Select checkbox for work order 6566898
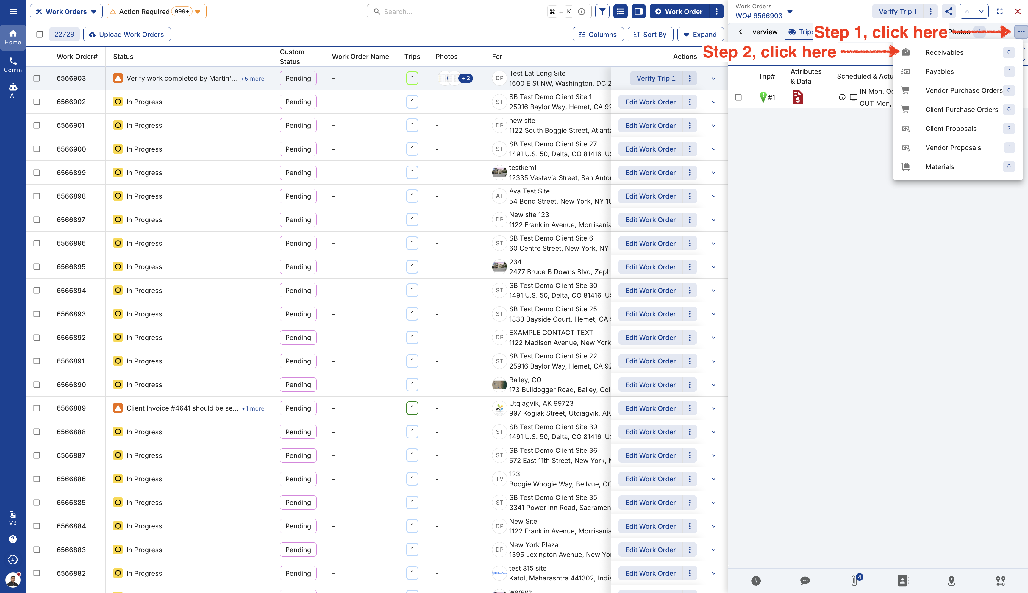This screenshot has width=1028, height=593. pyautogui.click(x=37, y=196)
